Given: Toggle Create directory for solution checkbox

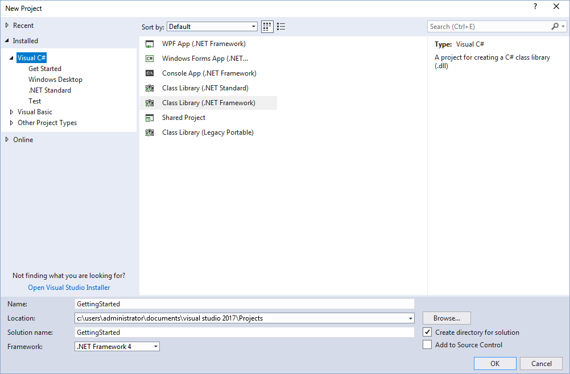Looking at the screenshot, I should pyautogui.click(x=427, y=333).
